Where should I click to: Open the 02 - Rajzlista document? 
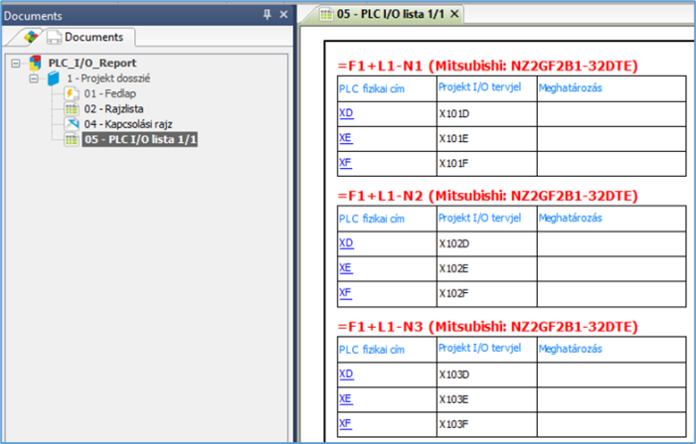click(113, 108)
